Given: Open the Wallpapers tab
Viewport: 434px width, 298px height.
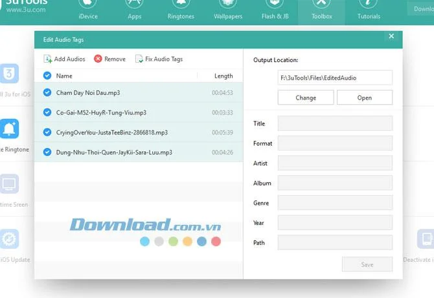Looking at the screenshot, I should tap(228, 11).
